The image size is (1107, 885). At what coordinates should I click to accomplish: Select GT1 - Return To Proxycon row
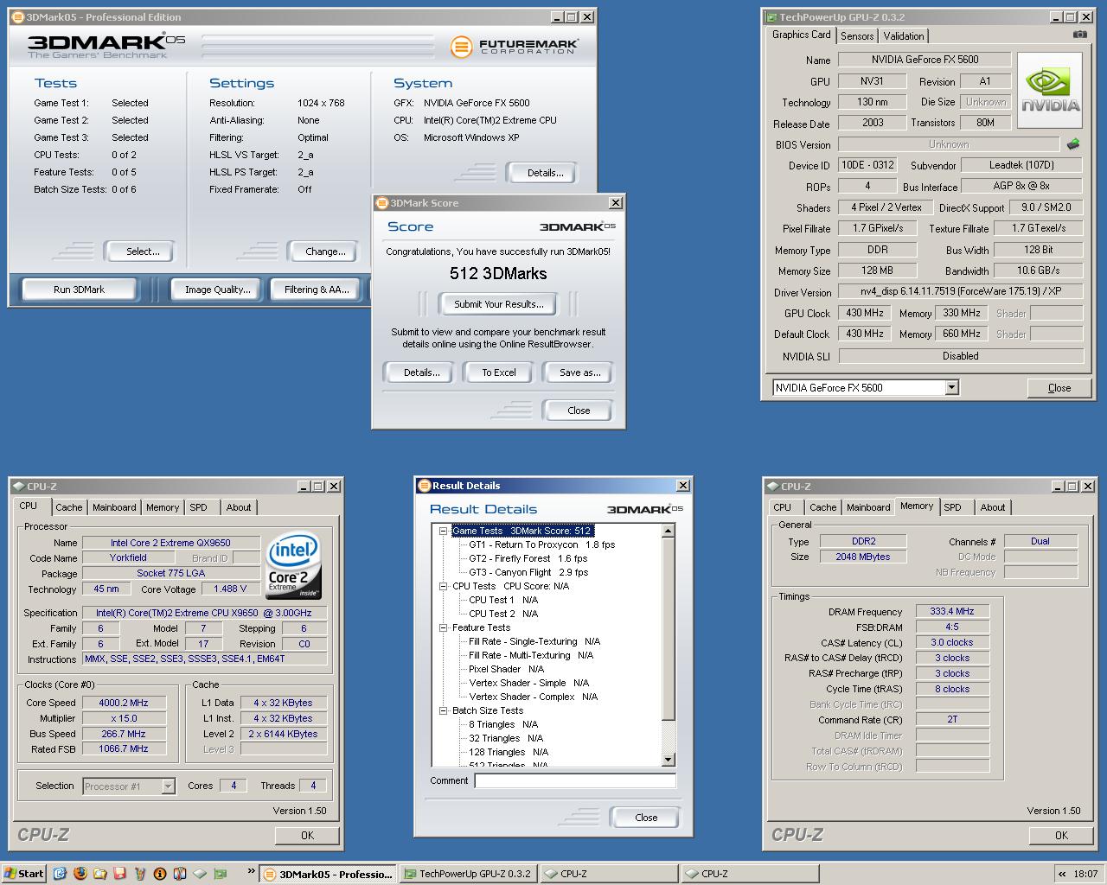(541, 544)
